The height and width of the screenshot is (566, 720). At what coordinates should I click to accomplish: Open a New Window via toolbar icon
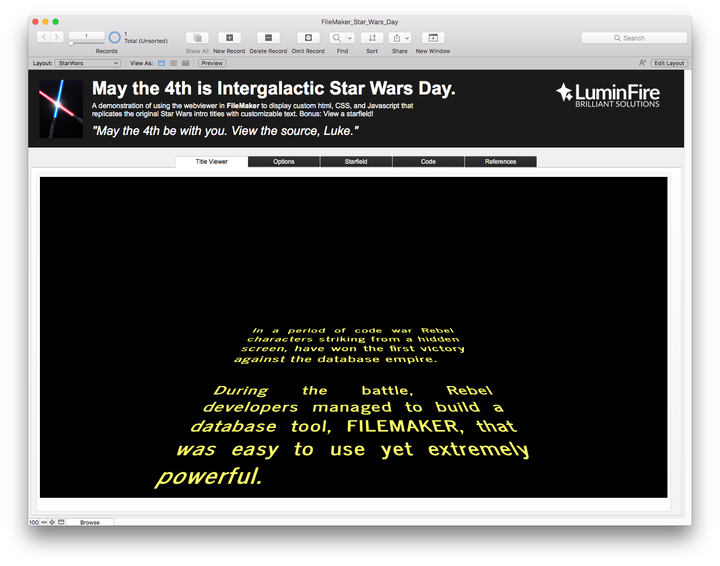tap(433, 38)
